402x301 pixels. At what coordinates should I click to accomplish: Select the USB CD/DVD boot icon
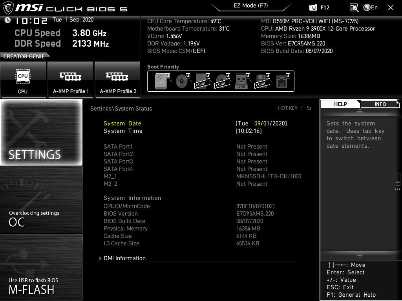pos(222,81)
